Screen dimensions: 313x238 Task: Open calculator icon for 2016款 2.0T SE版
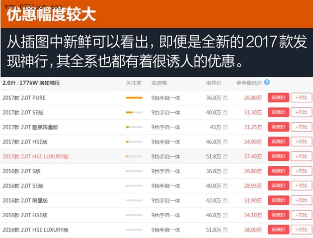coord(225,186)
